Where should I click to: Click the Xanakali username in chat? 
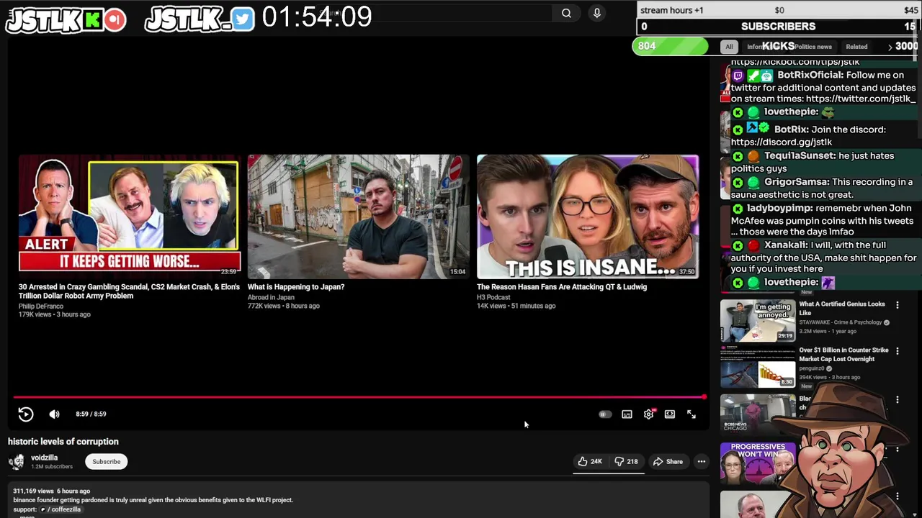(787, 245)
